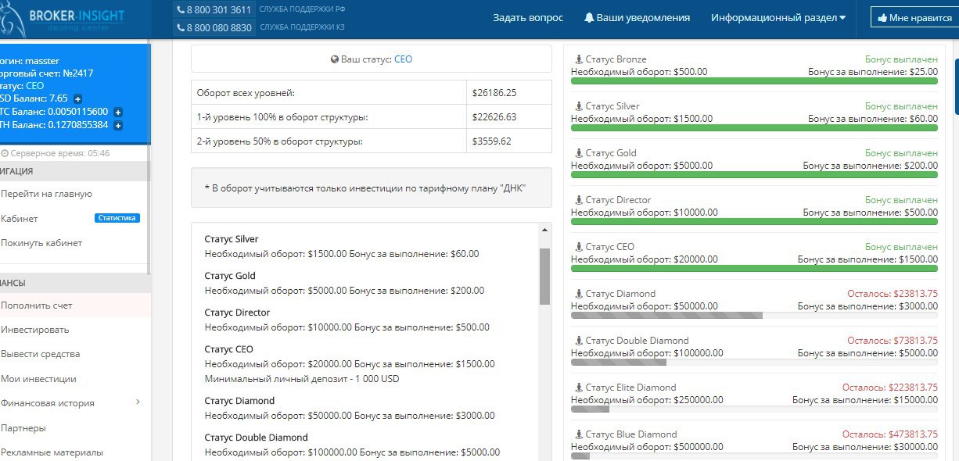Click the Статус Bronze green progress bar
Viewport: 959px width, 461px height.
point(754,81)
